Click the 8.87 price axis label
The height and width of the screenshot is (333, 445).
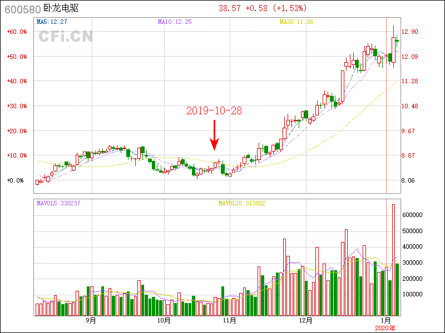point(408,155)
